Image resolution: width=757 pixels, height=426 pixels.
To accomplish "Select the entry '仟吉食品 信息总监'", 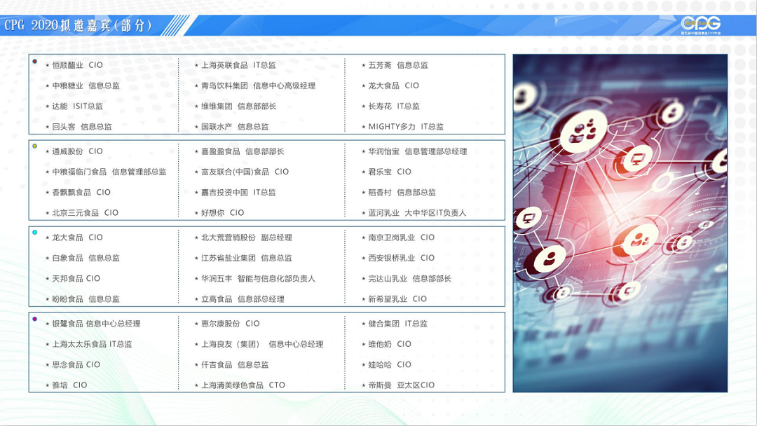I will coord(235,365).
